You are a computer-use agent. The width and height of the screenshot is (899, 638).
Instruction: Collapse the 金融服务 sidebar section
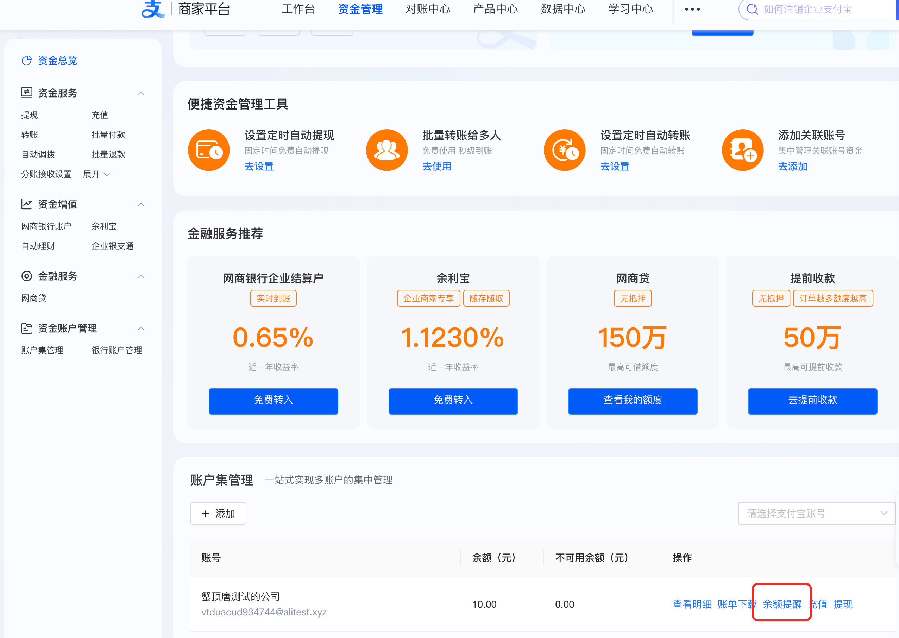point(141,276)
